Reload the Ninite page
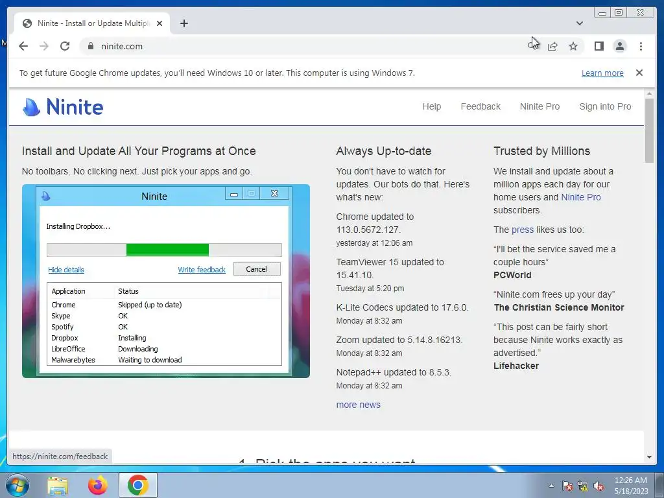664x498 pixels. click(x=65, y=46)
